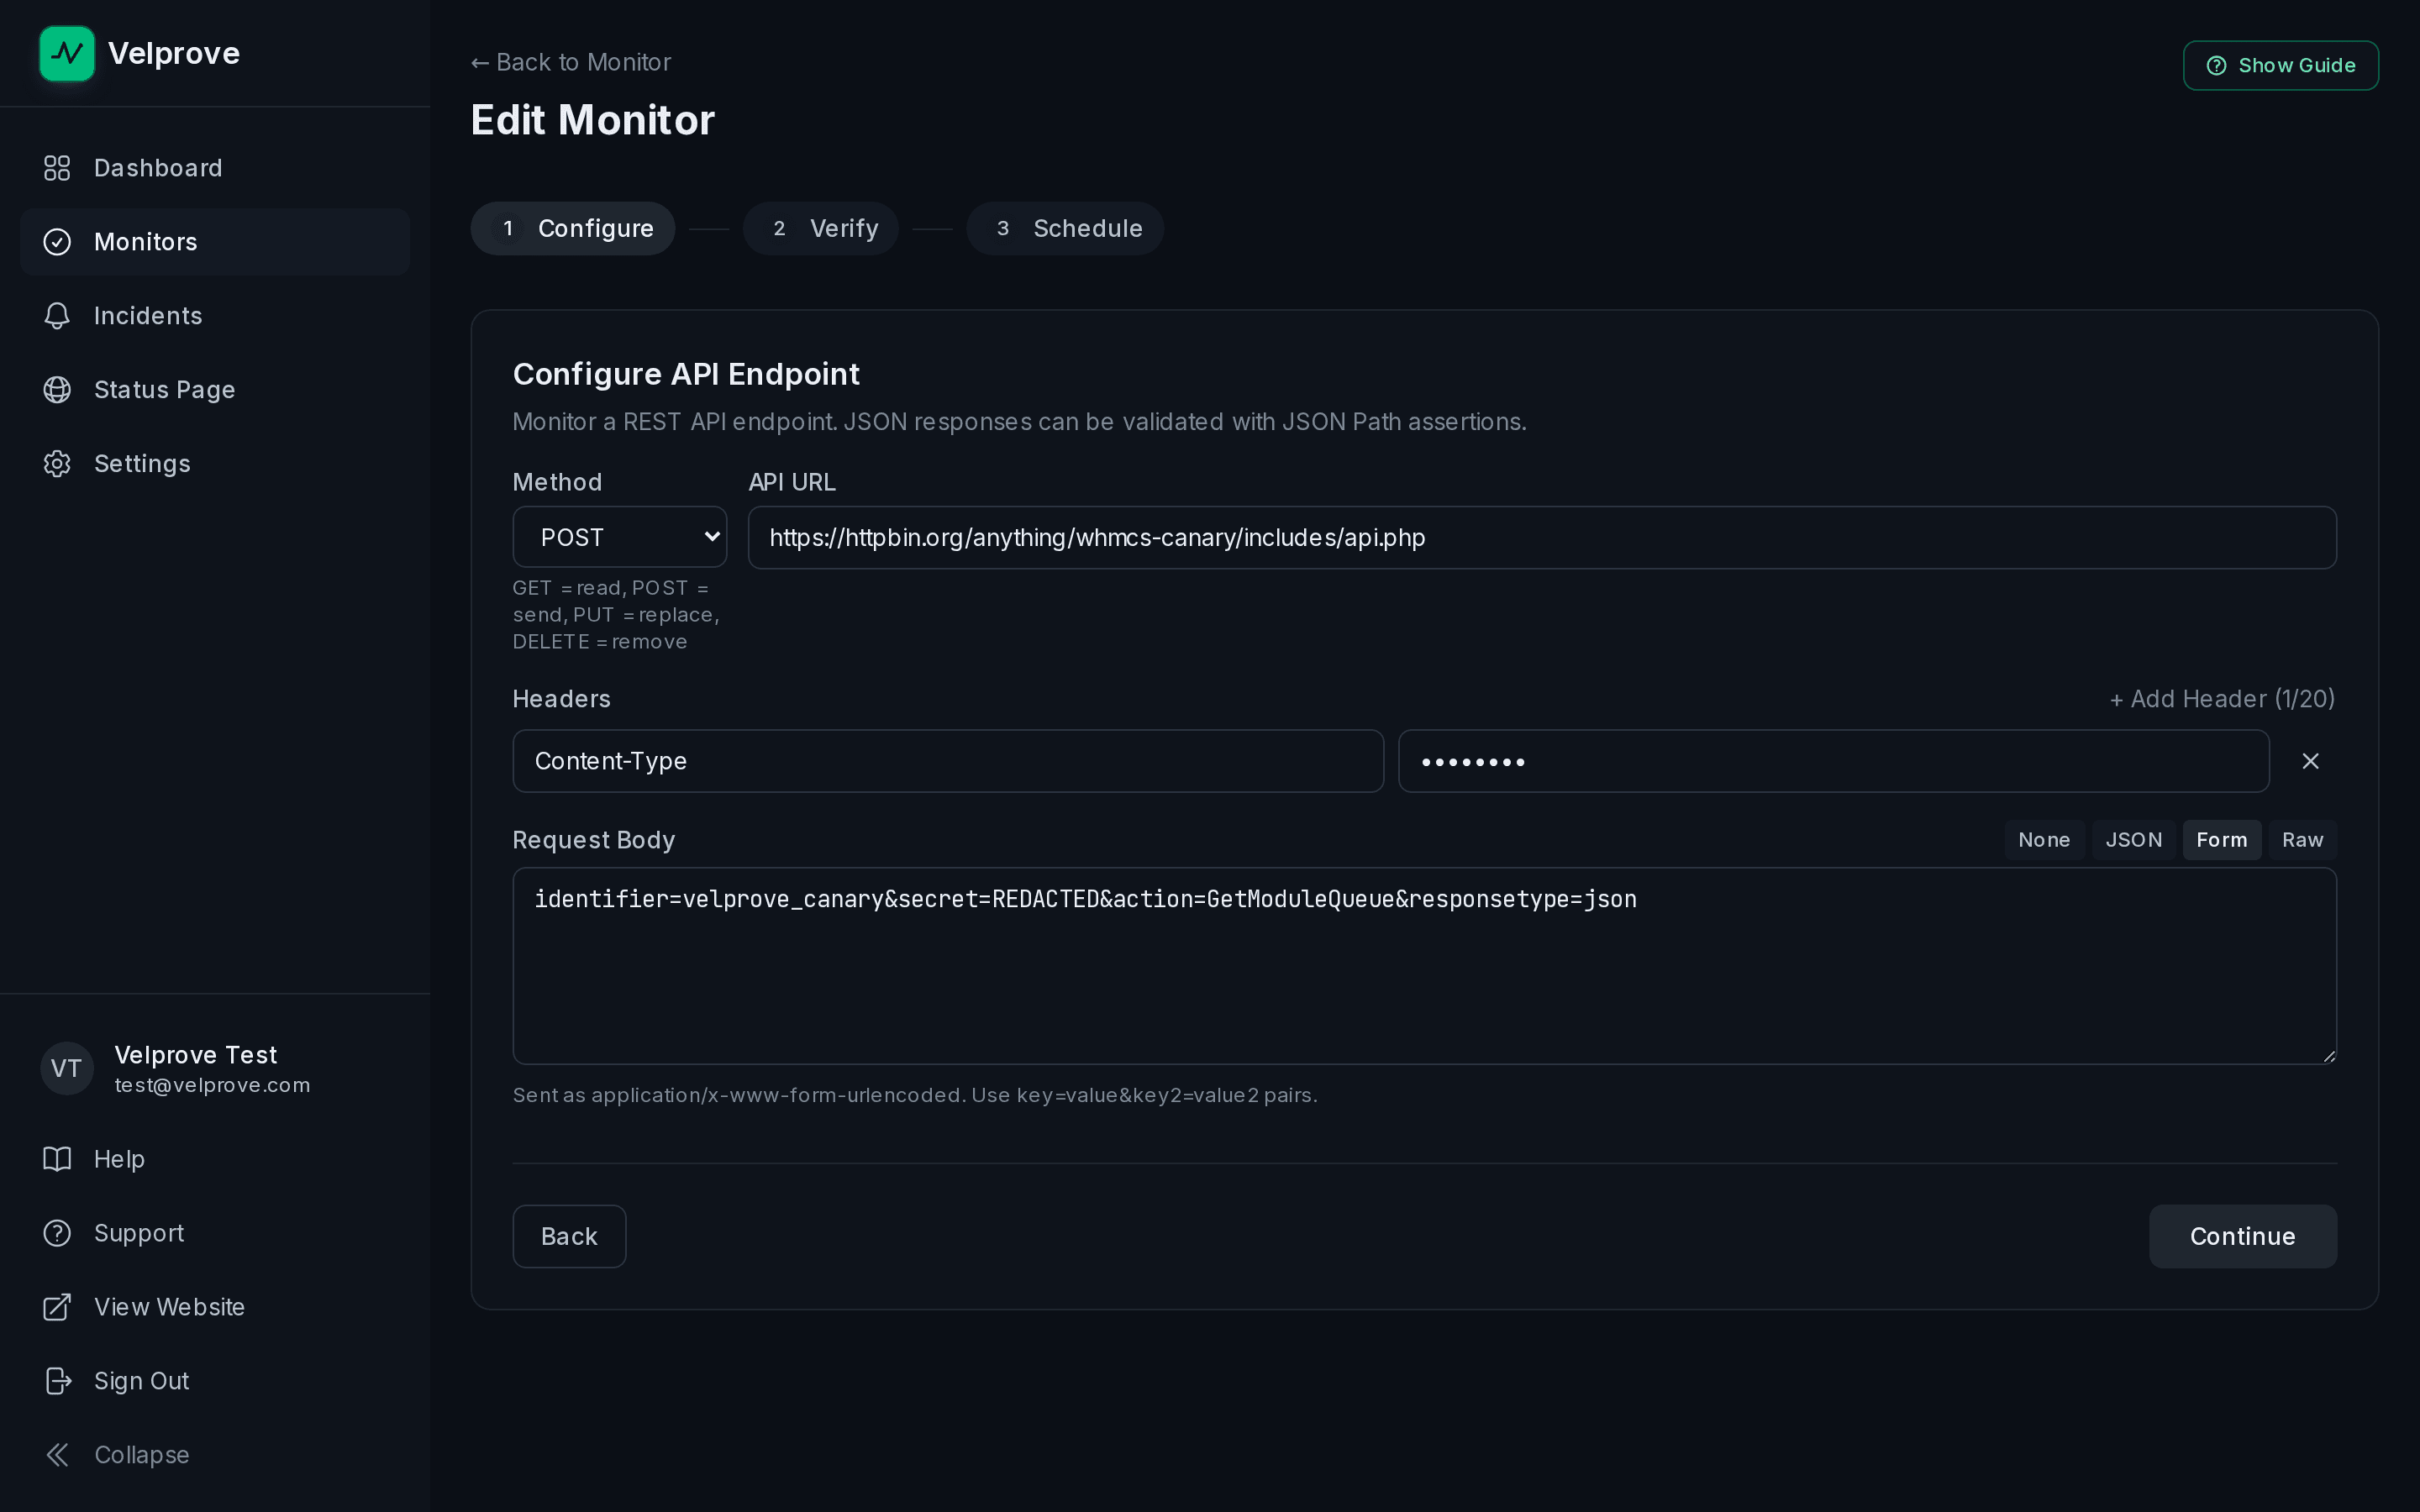Go to step 2 Verify
Image resolution: width=2420 pixels, height=1512 pixels.
[x=821, y=228]
